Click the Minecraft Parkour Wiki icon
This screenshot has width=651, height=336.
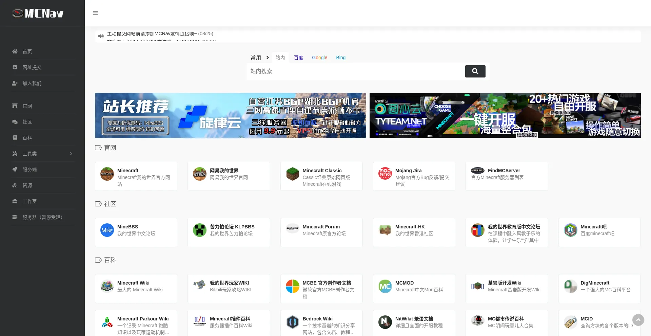tap(107, 322)
